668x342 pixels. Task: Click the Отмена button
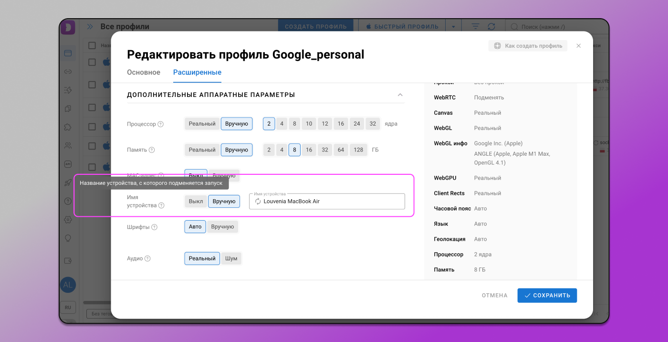click(494, 295)
